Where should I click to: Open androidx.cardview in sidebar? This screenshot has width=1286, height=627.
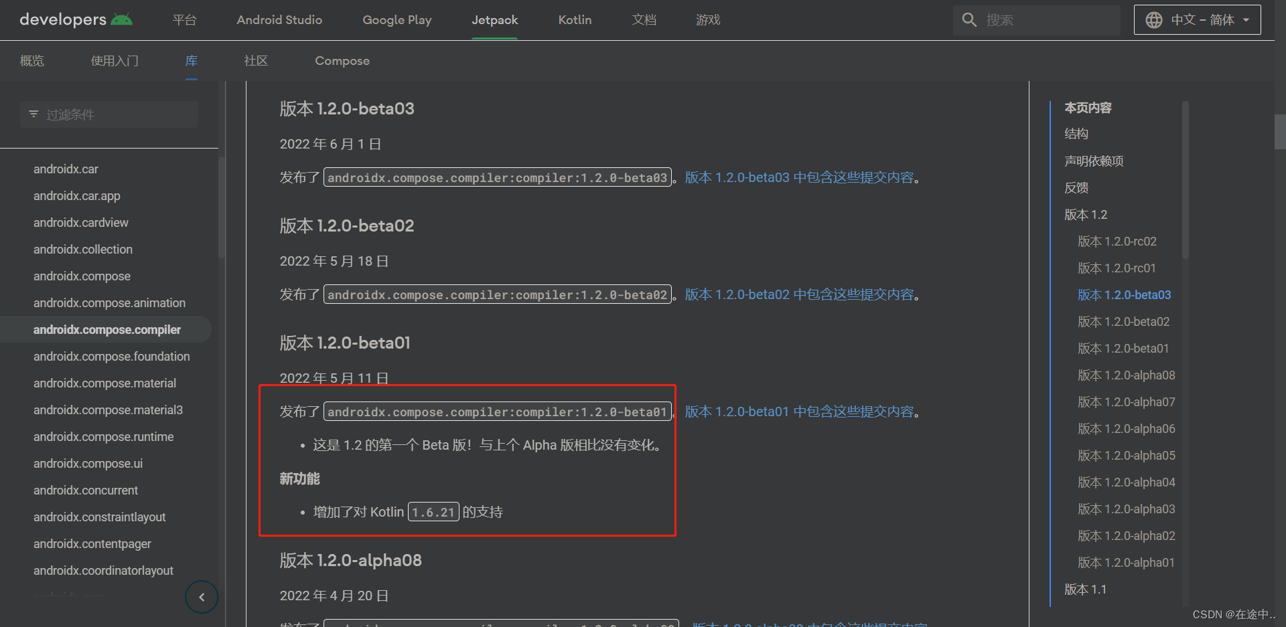81,223
